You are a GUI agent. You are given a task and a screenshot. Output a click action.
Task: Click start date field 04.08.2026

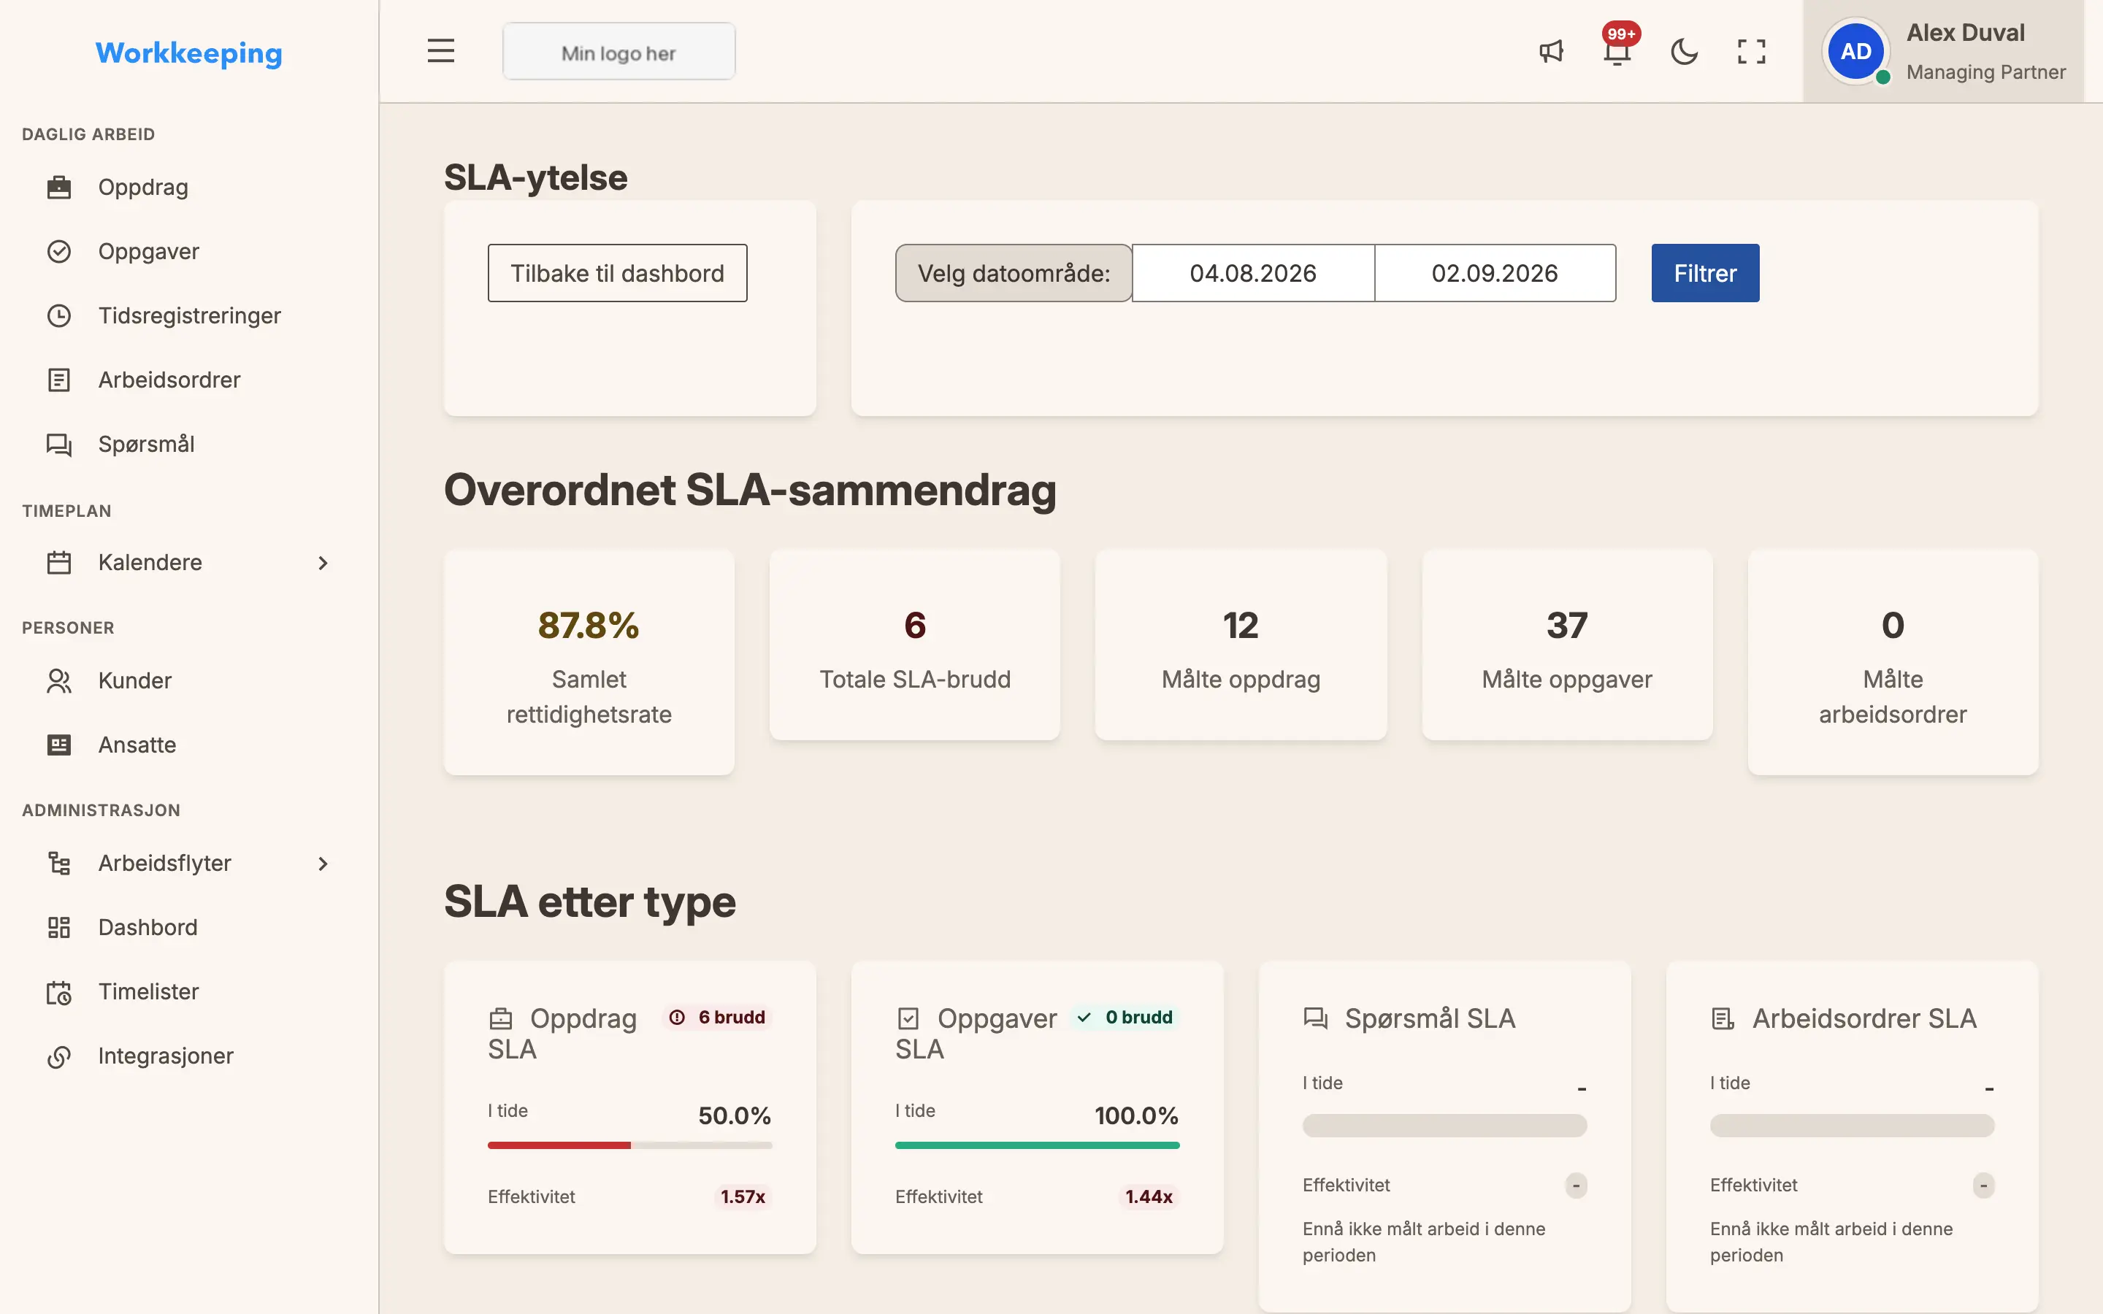[1253, 273]
